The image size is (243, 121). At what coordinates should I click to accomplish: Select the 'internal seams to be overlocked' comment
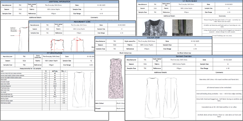[x=219, y=87]
